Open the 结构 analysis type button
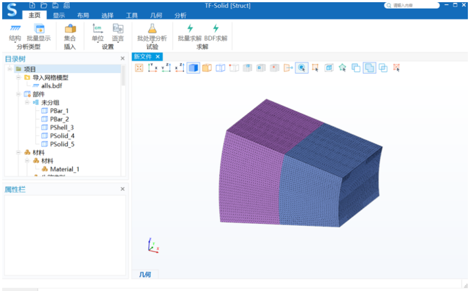469x291 pixels. [15, 33]
